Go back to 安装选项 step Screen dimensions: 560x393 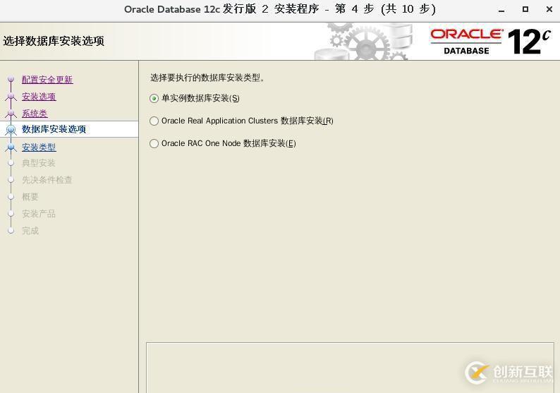(39, 97)
